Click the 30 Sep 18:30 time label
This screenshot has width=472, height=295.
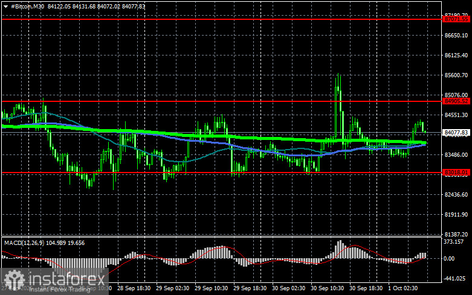pyautogui.click(x=366, y=288)
